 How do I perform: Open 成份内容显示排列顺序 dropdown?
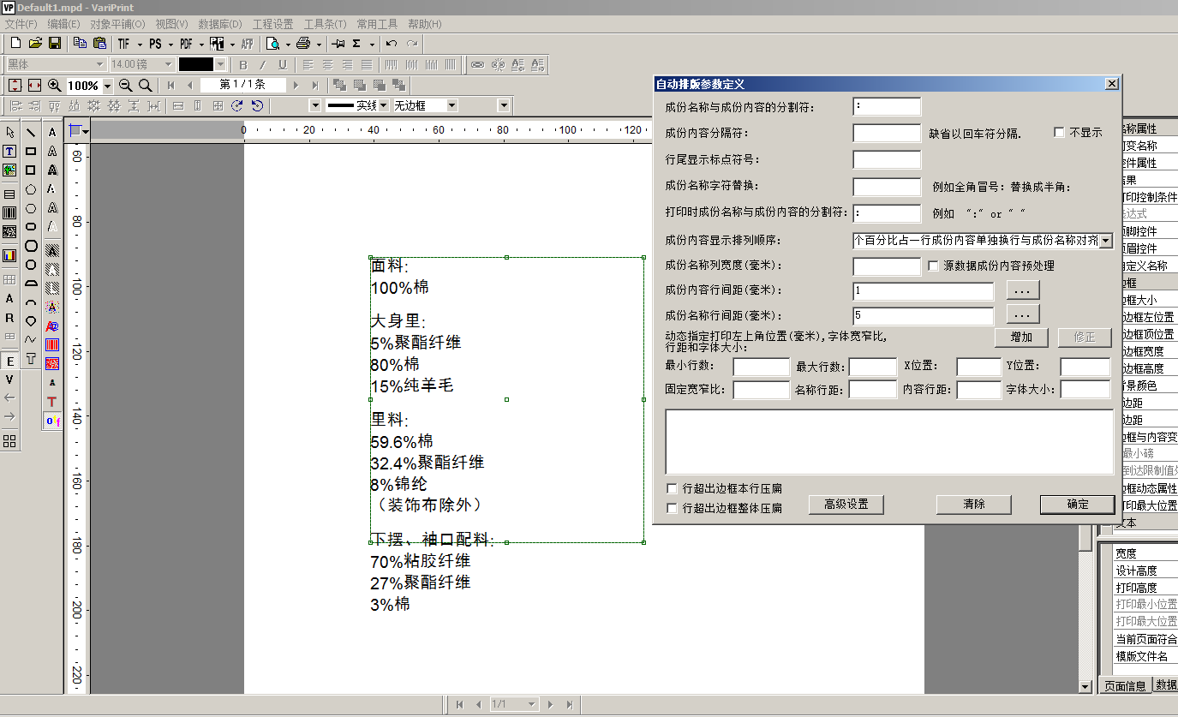pyautogui.click(x=1105, y=241)
